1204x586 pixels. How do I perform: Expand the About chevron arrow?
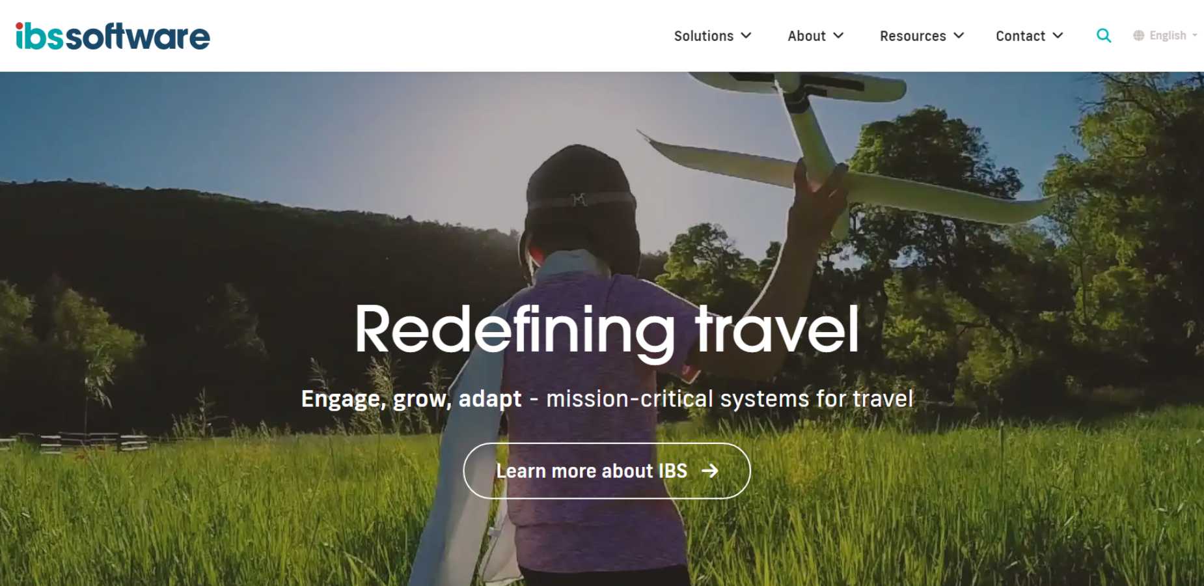(x=838, y=36)
